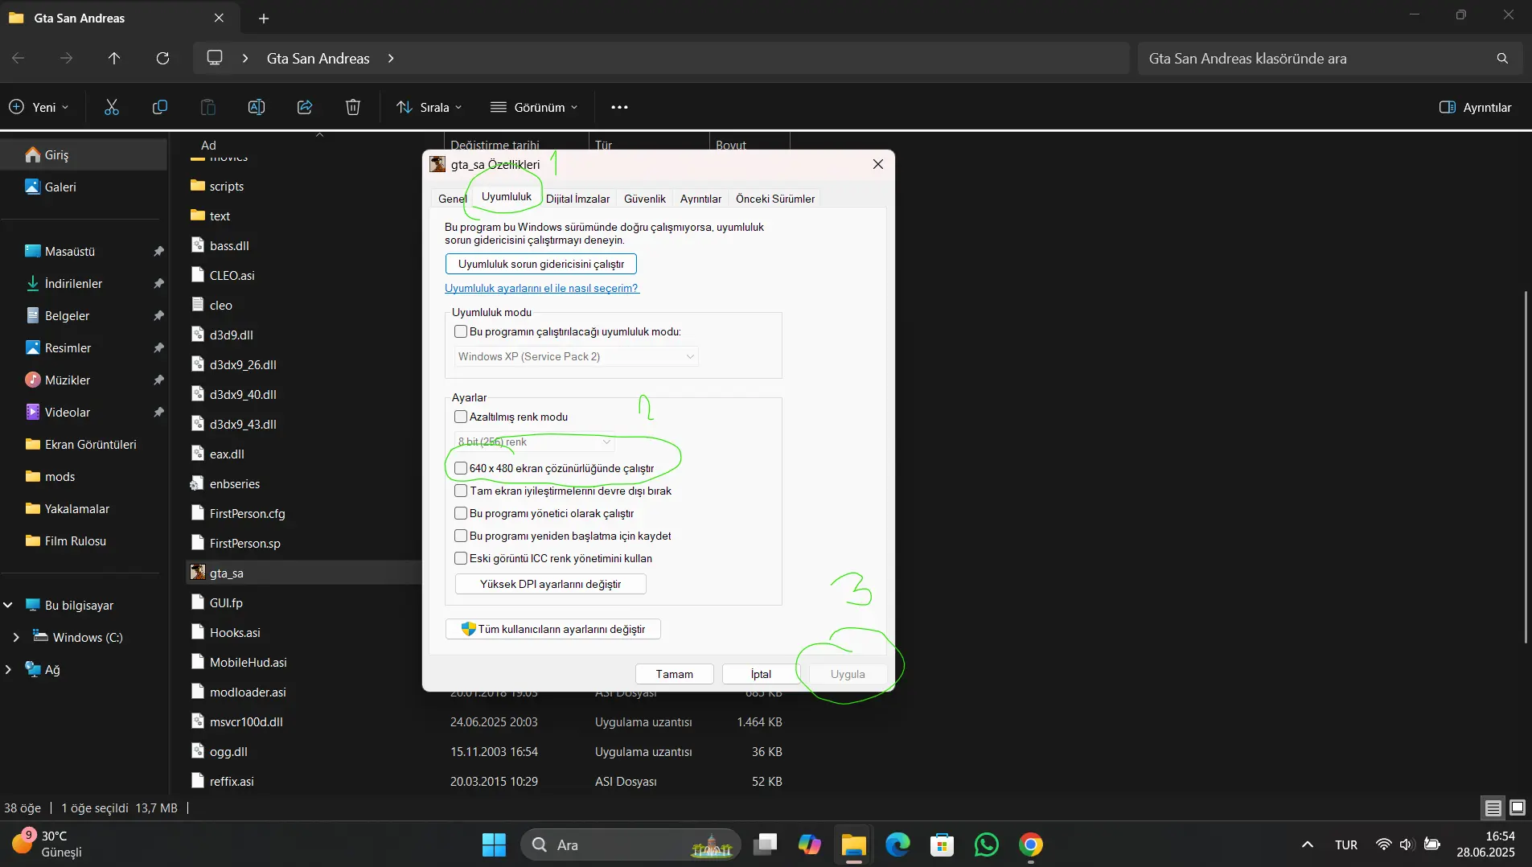Switch to the Önceki Sürümler tab
This screenshot has height=867, width=1532.
pyautogui.click(x=775, y=199)
